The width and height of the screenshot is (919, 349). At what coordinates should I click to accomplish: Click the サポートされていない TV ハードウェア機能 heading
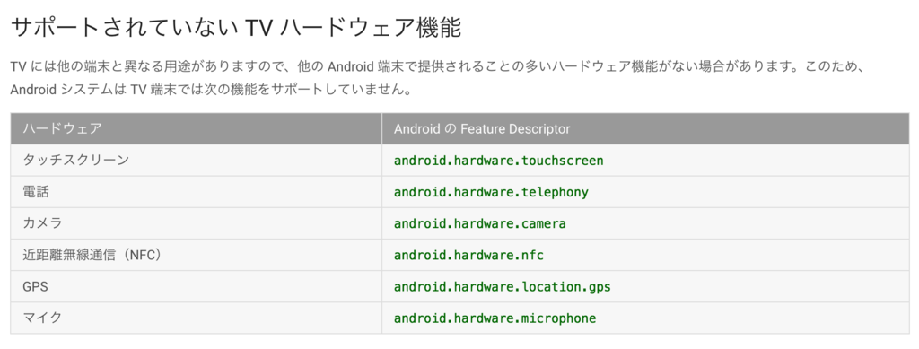click(236, 28)
